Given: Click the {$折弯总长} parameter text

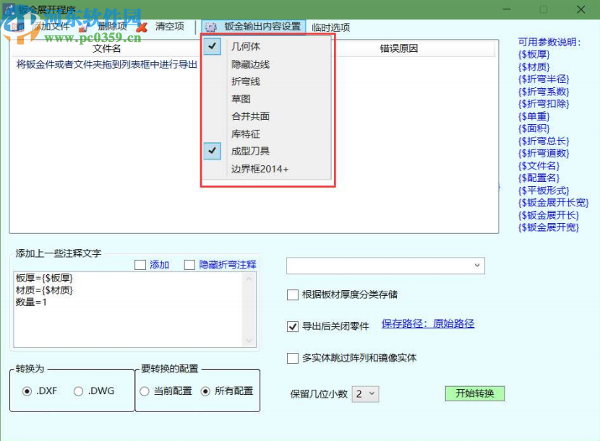Looking at the screenshot, I should pyautogui.click(x=544, y=141).
